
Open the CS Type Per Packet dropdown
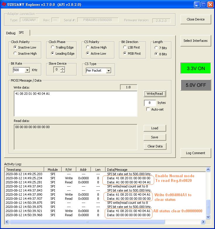pyautogui.click(x=109, y=71)
